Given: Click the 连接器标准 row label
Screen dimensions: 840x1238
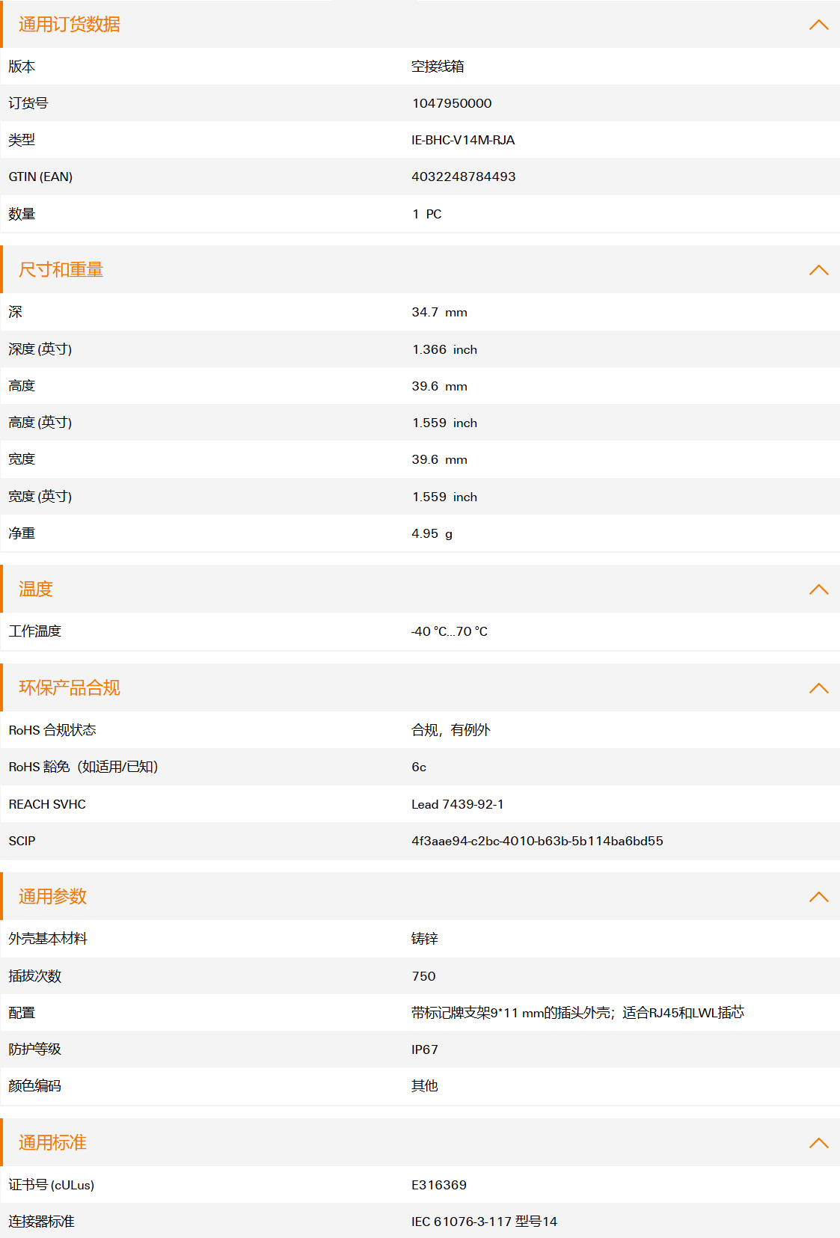Looking at the screenshot, I should click(x=42, y=1222).
